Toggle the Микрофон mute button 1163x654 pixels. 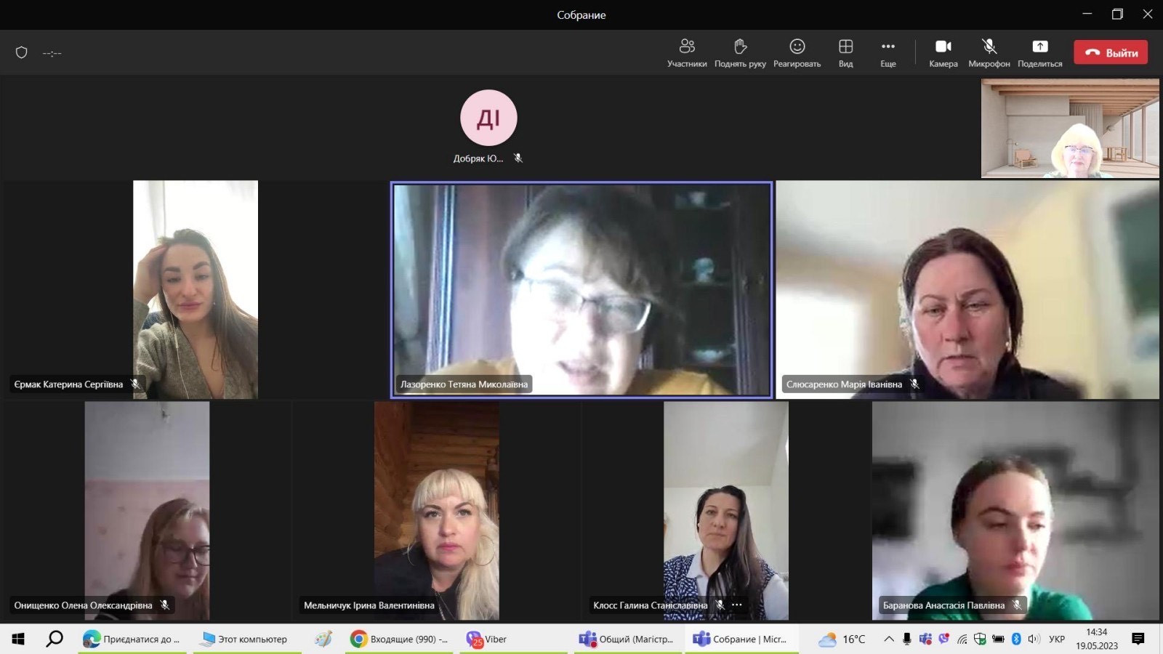(989, 53)
